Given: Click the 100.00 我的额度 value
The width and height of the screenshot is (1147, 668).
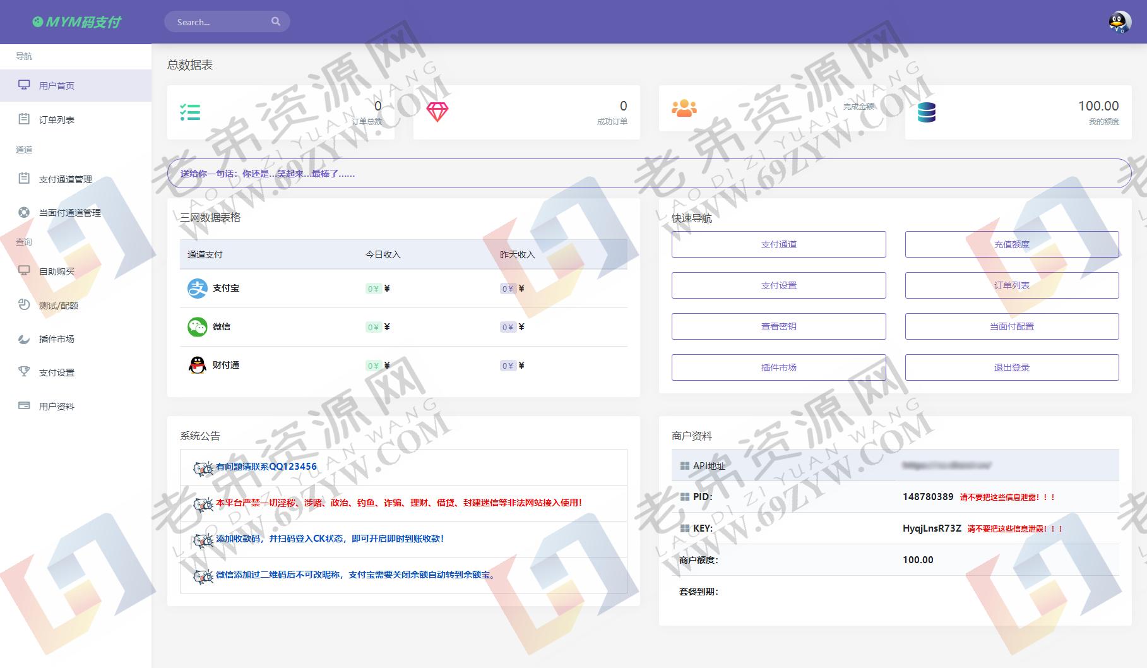Looking at the screenshot, I should click(x=1098, y=106).
